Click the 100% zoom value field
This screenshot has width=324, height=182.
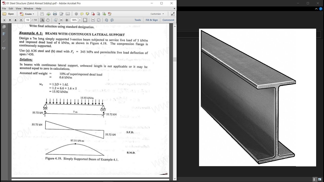click(74, 20)
